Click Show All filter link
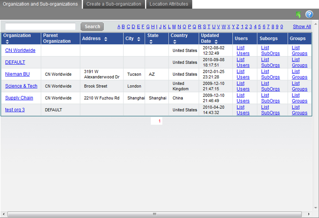This screenshot has width=319, height=218. point(302,27)
